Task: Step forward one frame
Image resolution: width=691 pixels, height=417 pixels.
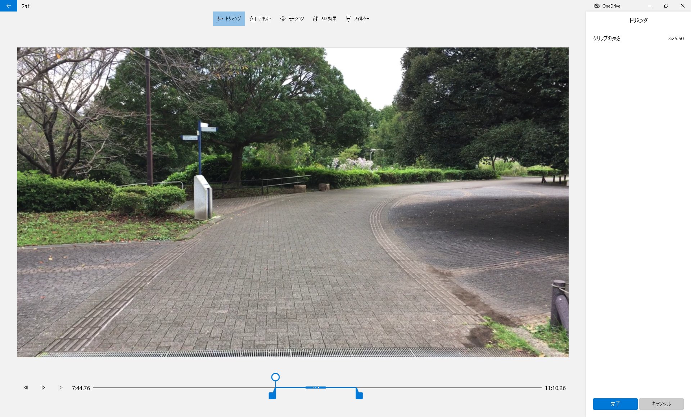Action: click(x=60, y=388)
